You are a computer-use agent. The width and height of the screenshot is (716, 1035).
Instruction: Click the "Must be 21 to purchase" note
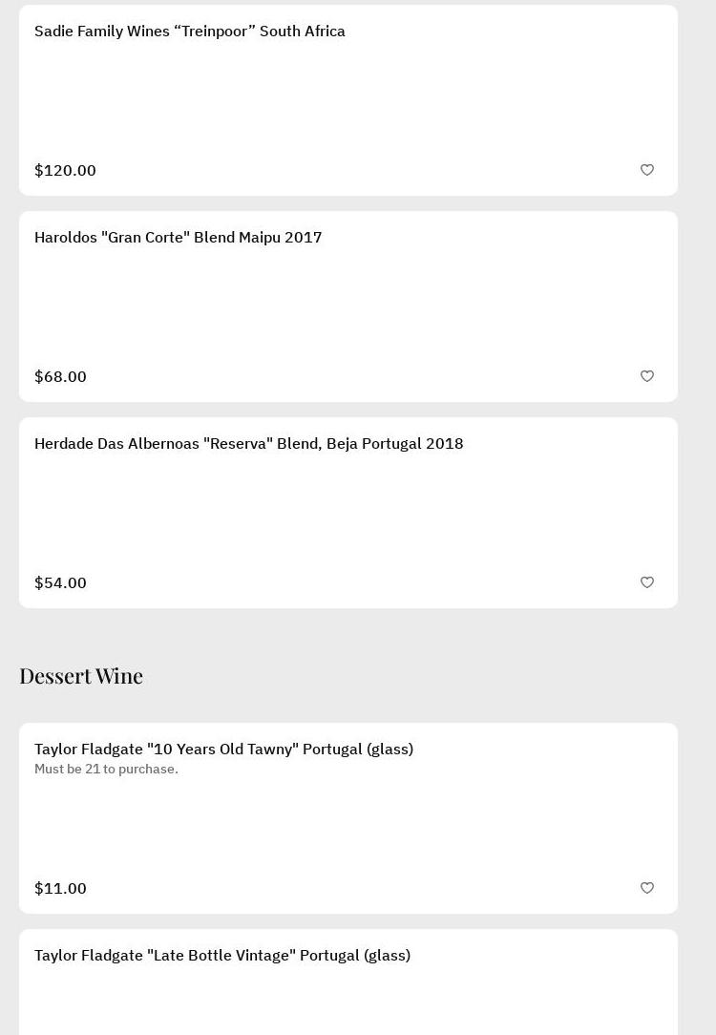point(106,770)
